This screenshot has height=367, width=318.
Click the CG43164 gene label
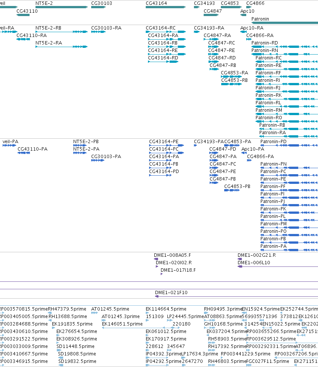click(x=156, y=3)
